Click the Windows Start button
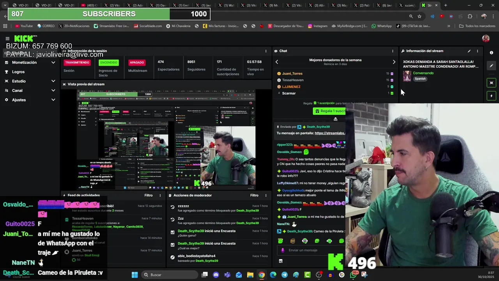The height and width of the screenshot is (281, 499). [134, 275]
